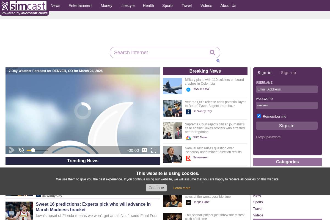Click the Hoops Habit source icon
Viewport: 330px width, 220px height.
coord(188,203)
